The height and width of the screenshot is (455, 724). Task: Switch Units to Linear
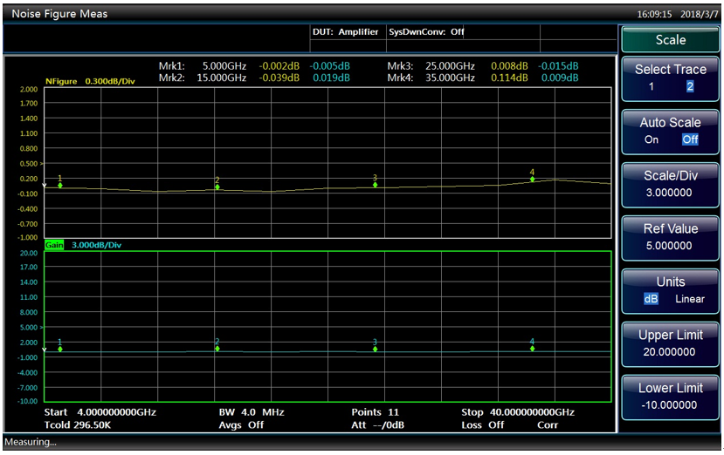(689, 299)
